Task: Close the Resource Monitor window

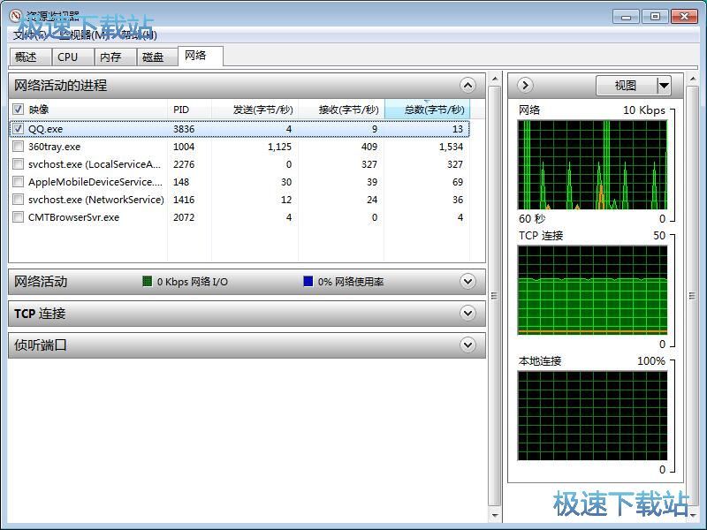Action: coord(684,17)
